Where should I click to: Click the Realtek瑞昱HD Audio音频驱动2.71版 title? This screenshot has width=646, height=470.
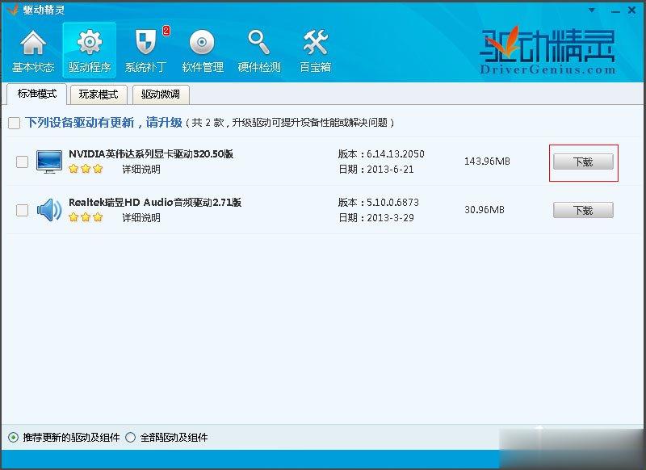coord(155,202)
